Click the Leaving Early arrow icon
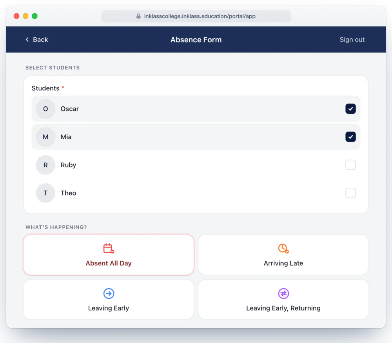The image size is (392, 343). click(x=109, y=293)
